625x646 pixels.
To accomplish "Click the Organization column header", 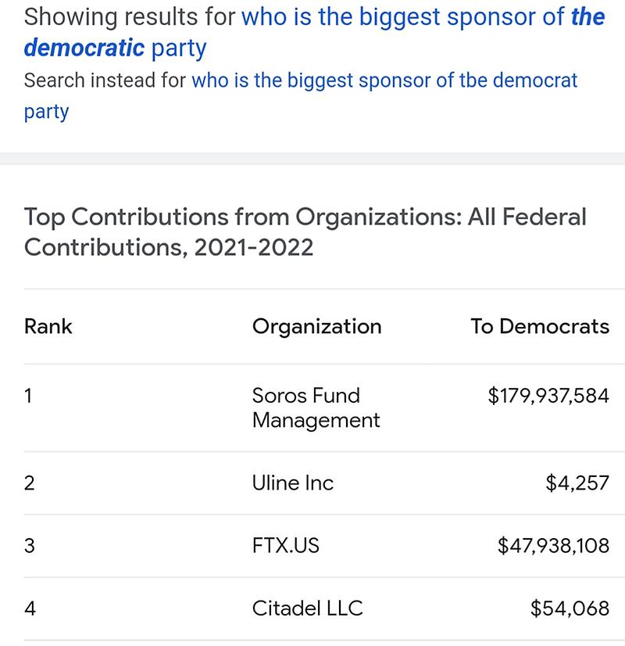I will (x=316, y=326).
